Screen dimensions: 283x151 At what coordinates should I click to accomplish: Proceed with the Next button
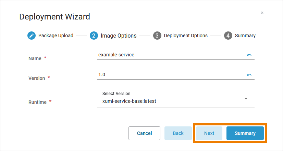pyautogui.click(x=209, y=133)
